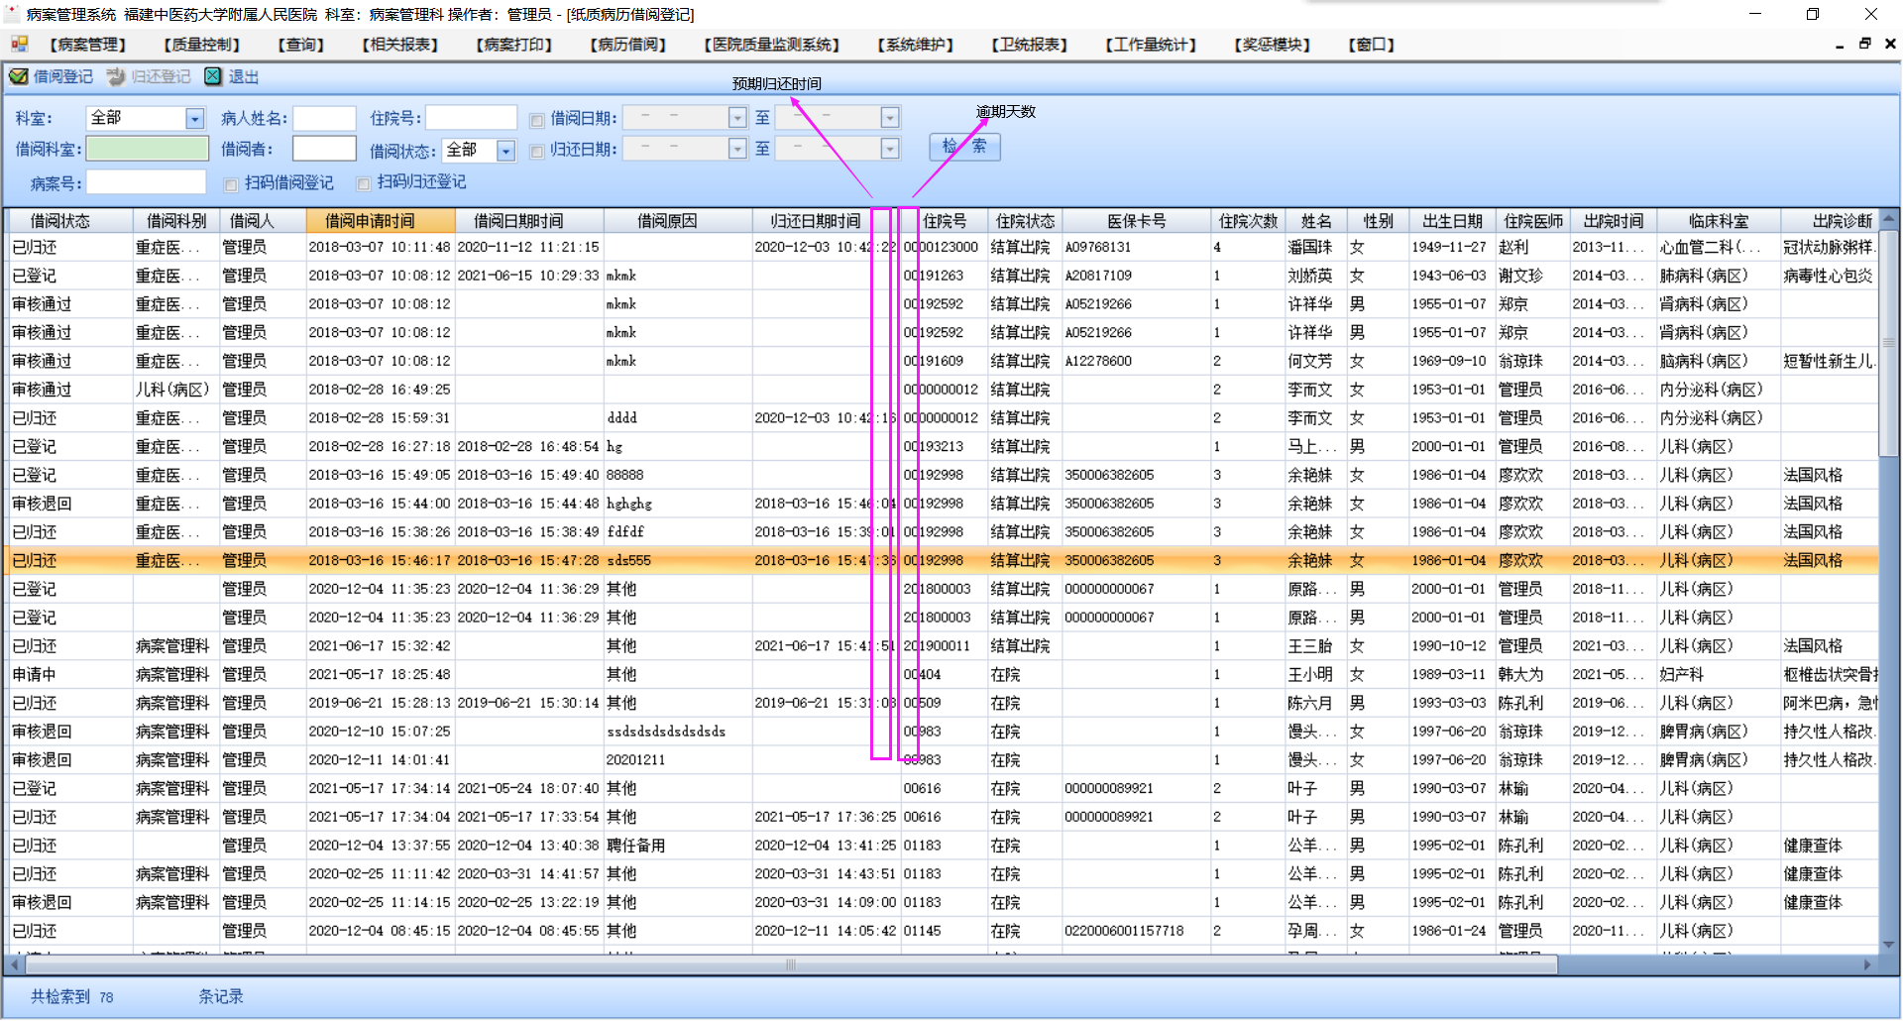The image size is (1903, 1021).
Task: Sort by the 临床科室 column header
Action: pos(1719,221)
